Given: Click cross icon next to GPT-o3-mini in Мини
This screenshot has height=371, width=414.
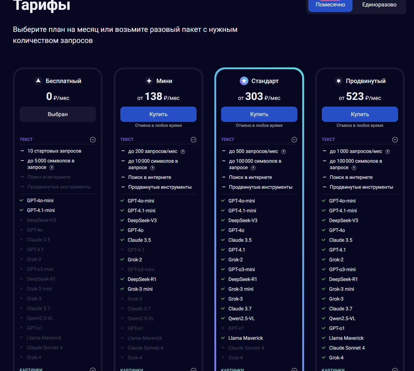Looking at the screenshot, I should click(x=122, y=269).
